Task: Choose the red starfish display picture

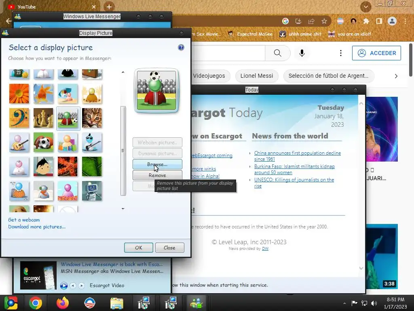Action: coord(68,166)
